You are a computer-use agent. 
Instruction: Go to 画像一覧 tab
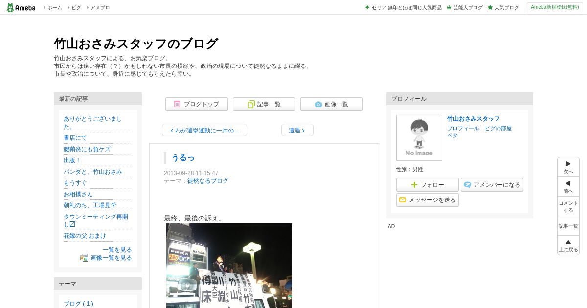click(332, 104)
